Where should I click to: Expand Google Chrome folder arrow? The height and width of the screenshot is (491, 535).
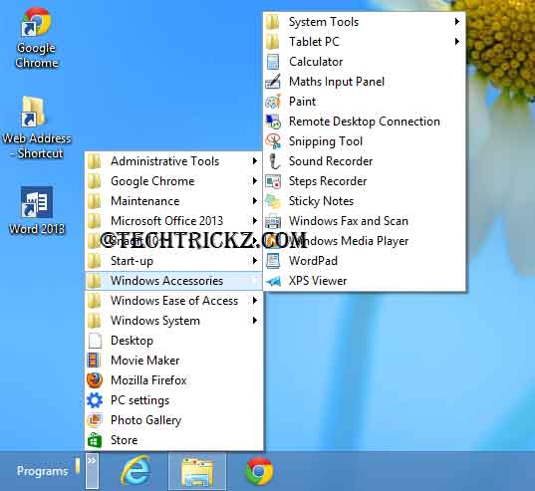(254, 181)
